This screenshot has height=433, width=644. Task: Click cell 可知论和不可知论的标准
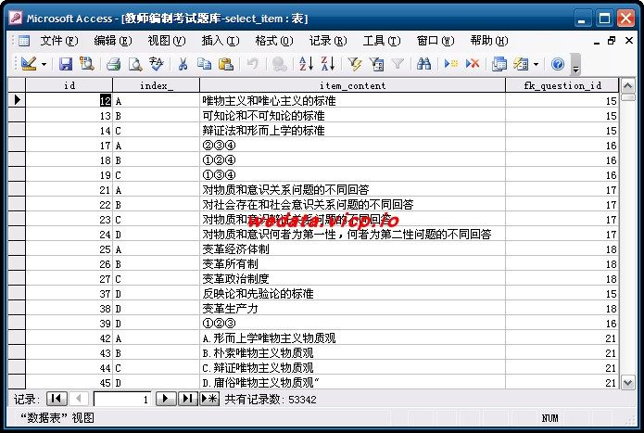click(352, 116)
